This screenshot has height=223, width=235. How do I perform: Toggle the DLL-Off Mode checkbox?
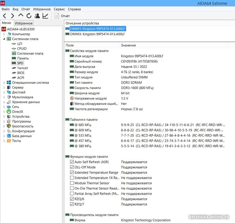(72, 167)
